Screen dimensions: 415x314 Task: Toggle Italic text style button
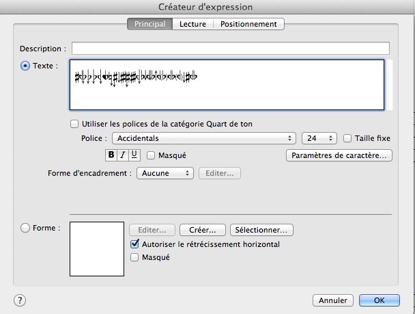(x=123, y=155)
